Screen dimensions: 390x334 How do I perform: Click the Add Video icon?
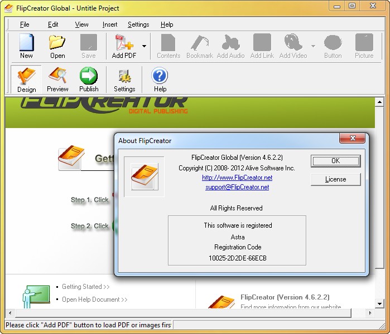tap(293, 46)
